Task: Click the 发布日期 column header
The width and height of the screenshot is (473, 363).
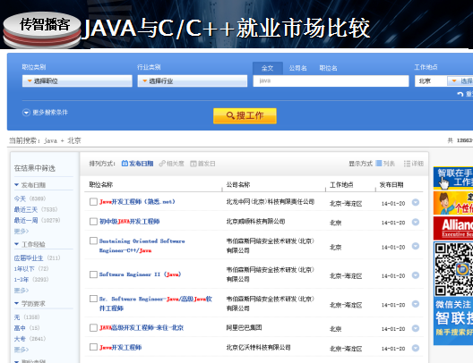Action: (391, 184)
